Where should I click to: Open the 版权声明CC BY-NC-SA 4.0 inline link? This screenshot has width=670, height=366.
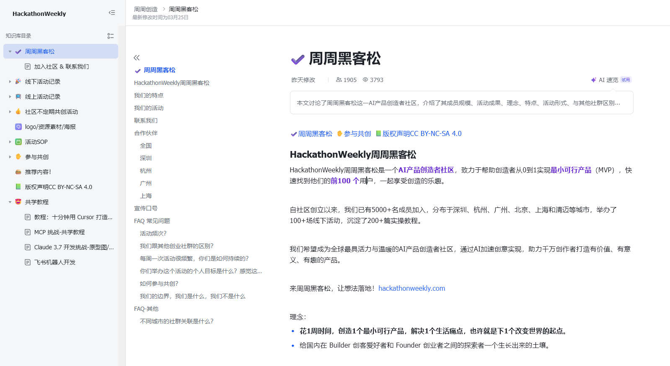(x=418, y=134)
